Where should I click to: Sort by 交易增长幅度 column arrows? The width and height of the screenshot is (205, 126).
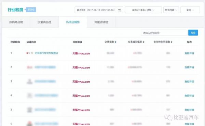[143, 42]
